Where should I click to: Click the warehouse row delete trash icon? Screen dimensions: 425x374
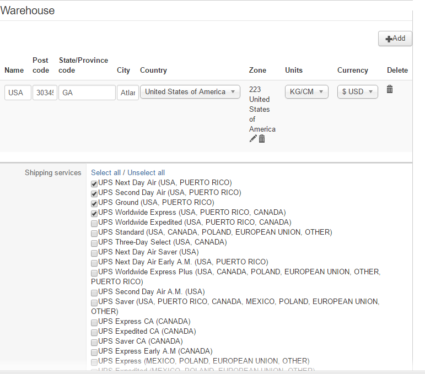390,89
